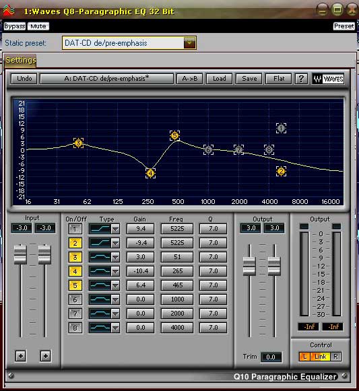Open the Static preset dropdown
The width and height of the screenshot is (359, 391).
pyautogui.click(x=189, y=43)
